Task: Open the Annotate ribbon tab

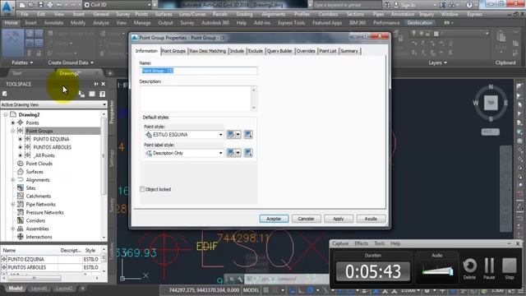Action: click(x=53, y=23)
